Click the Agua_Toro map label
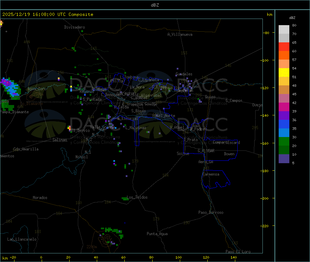Screen dimensions: 310x262 [x=37, y=89]
